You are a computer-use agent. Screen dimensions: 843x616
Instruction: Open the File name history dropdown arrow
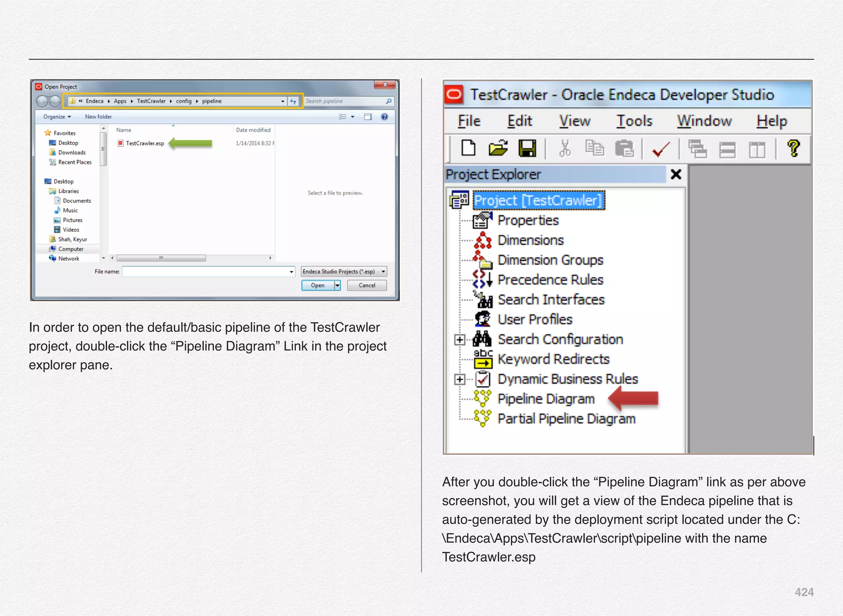click(291, 271)
